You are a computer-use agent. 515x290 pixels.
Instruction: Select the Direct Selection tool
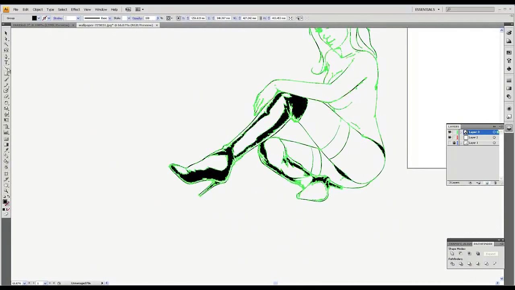6,39
